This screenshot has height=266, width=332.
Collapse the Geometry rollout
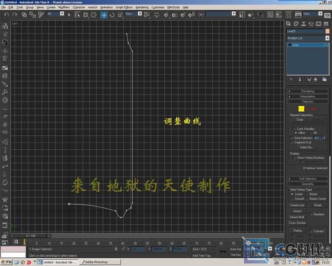point(308,184)
